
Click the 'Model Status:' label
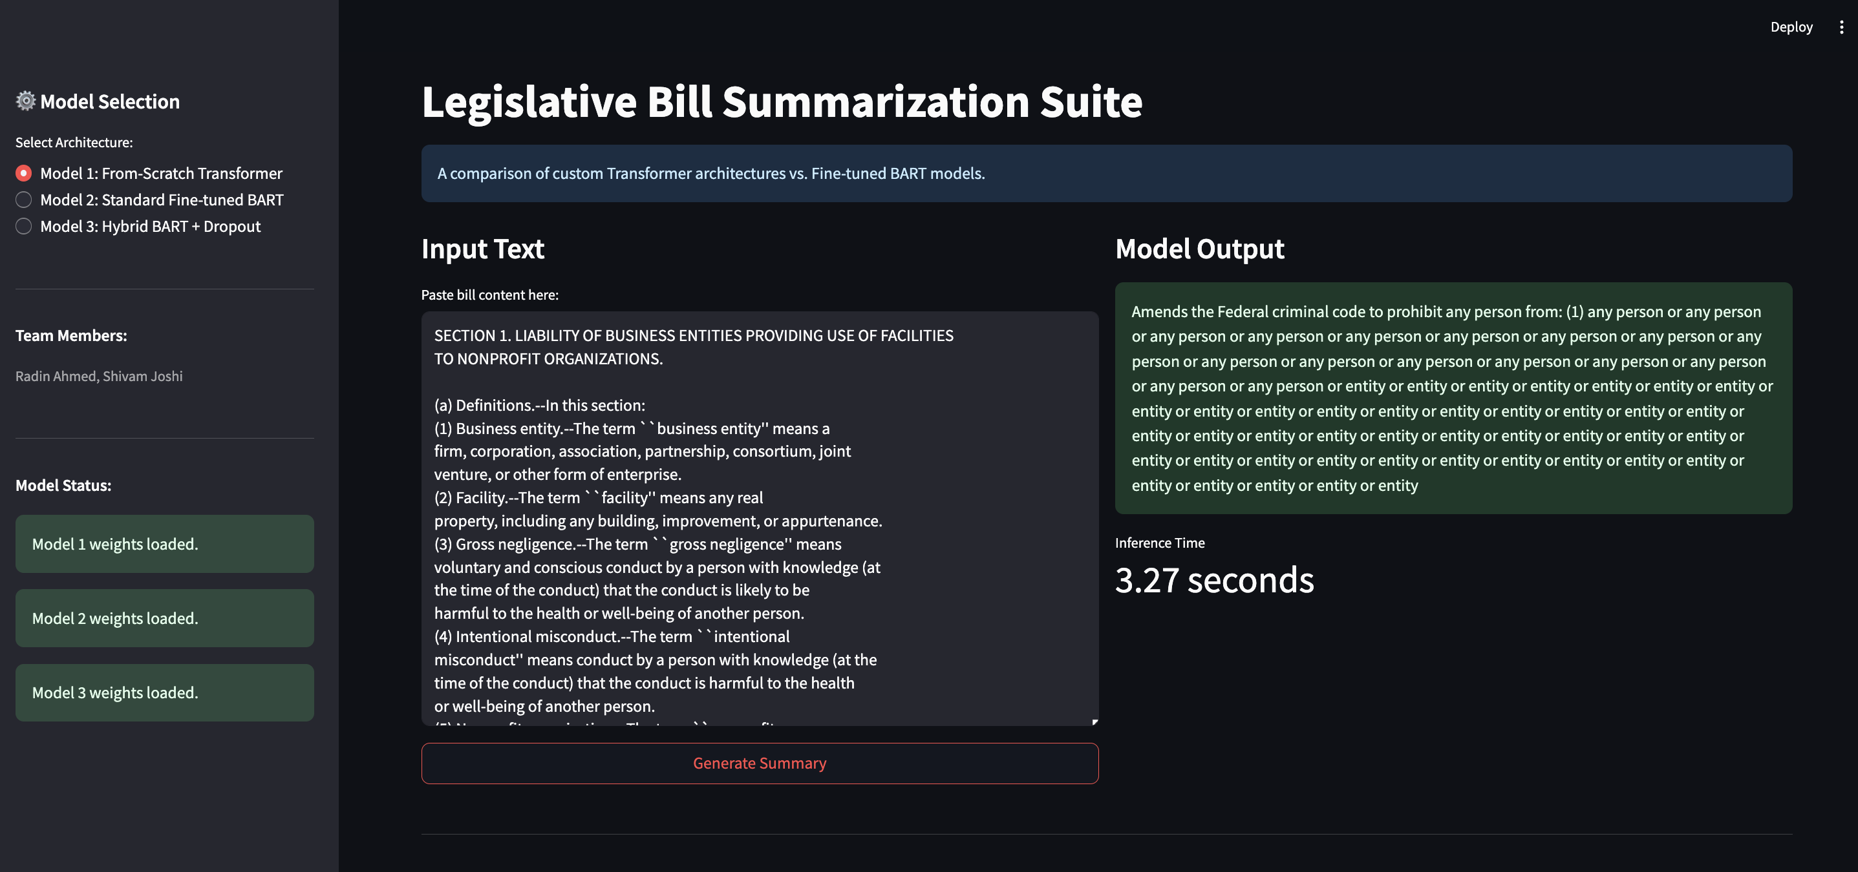coord(63,486)
